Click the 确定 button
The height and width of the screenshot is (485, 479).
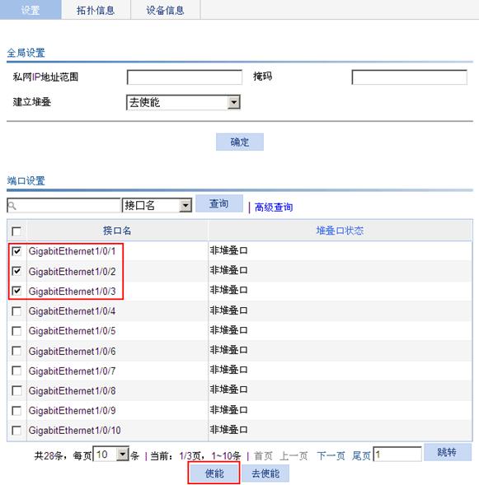(x=240, y=142)
